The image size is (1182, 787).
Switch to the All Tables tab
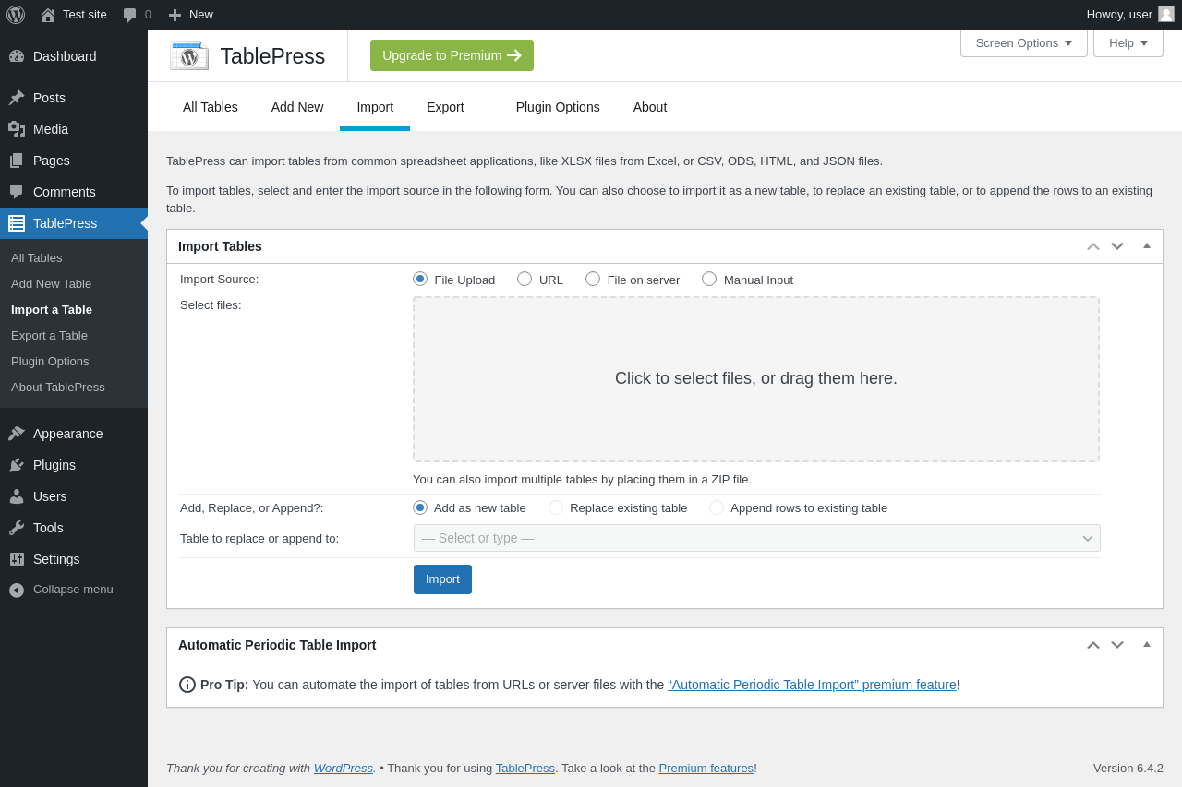[211, 107]
